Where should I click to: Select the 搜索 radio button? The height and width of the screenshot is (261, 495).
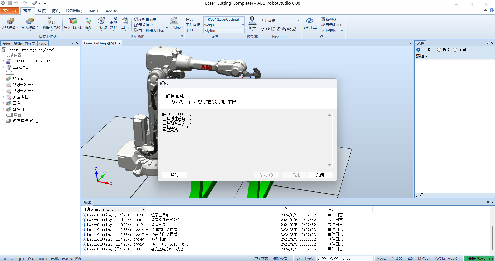tap(439, 50)
